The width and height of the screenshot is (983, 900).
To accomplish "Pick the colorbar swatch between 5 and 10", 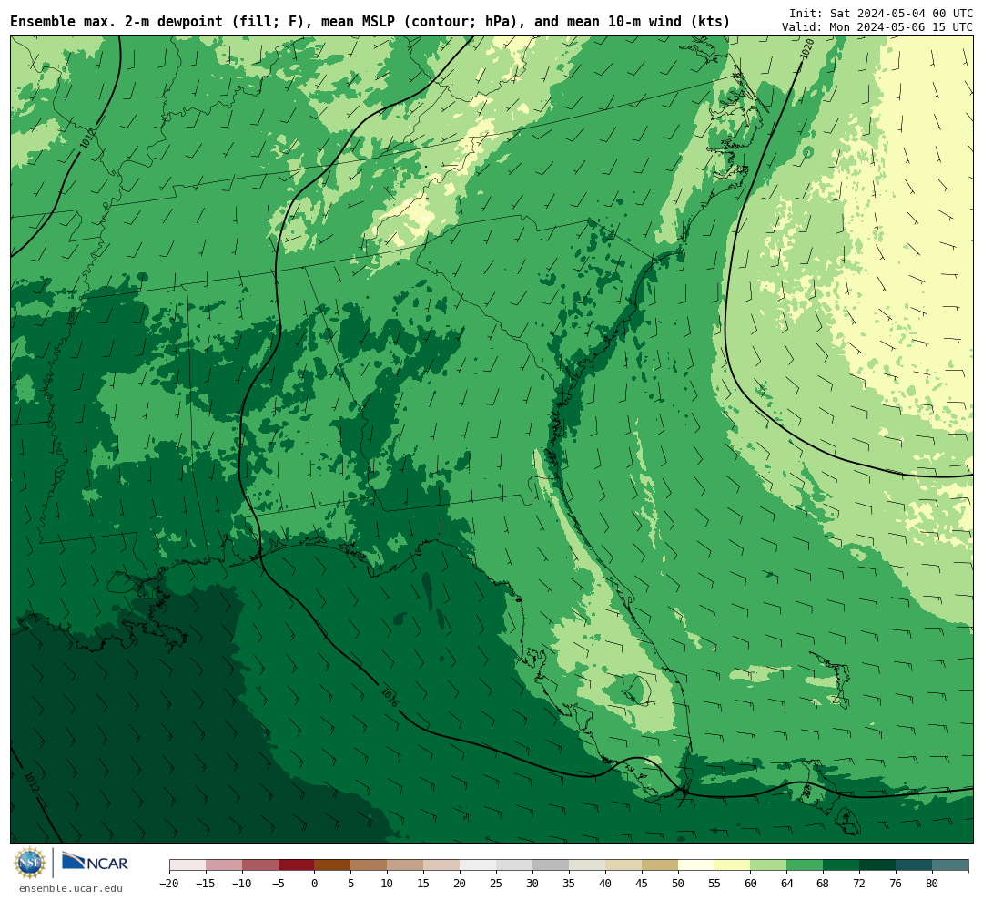I will click(x=370, y=865).
